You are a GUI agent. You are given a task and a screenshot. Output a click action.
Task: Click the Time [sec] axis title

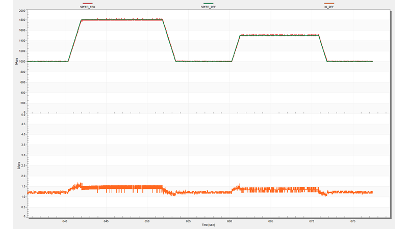208,225
